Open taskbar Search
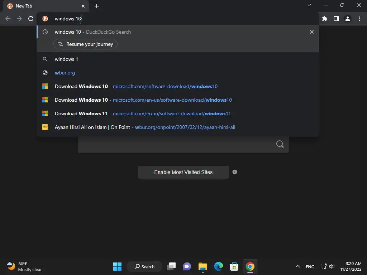 click(x=144, y=266)
